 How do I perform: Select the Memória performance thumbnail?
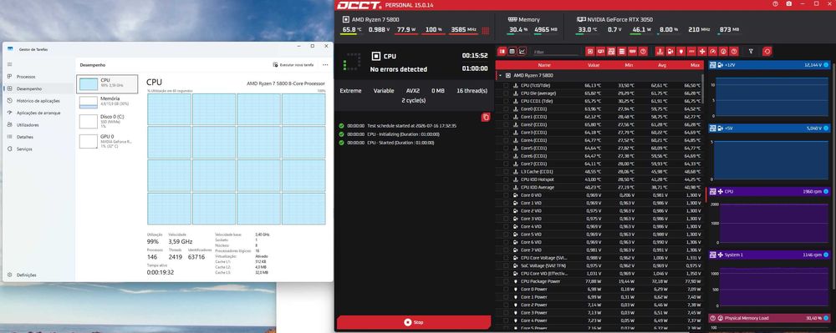tap(107, 102)
